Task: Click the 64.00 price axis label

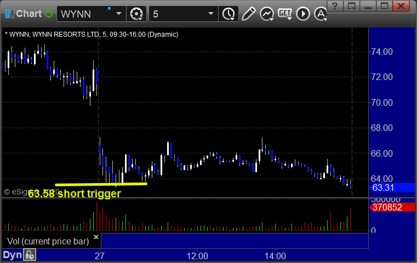Action: 382,179
